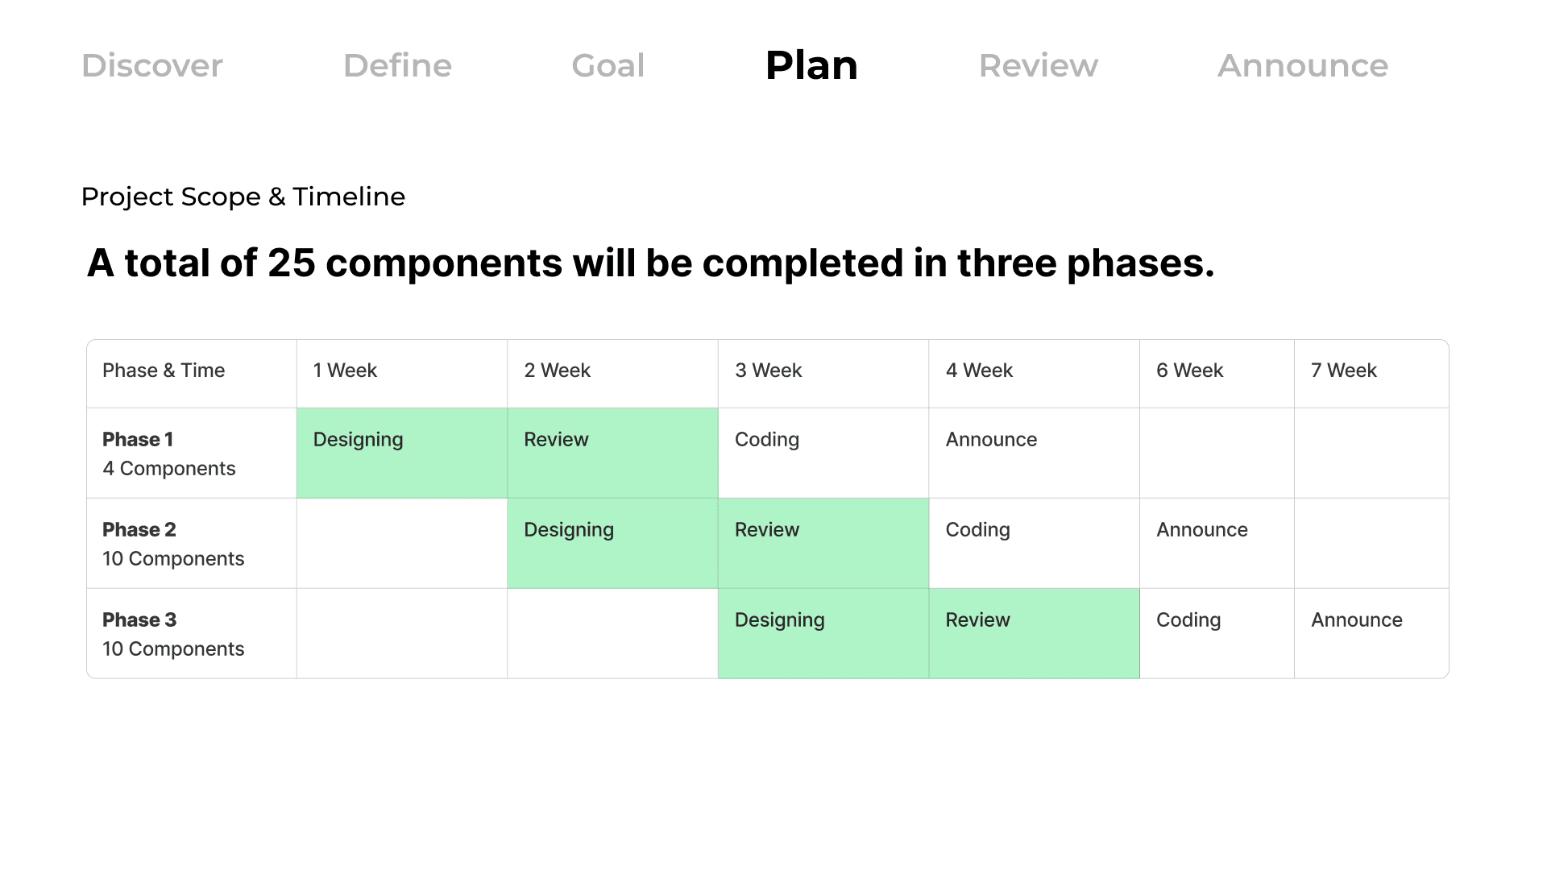Select the Phase & Time header cell

point(192,374)
